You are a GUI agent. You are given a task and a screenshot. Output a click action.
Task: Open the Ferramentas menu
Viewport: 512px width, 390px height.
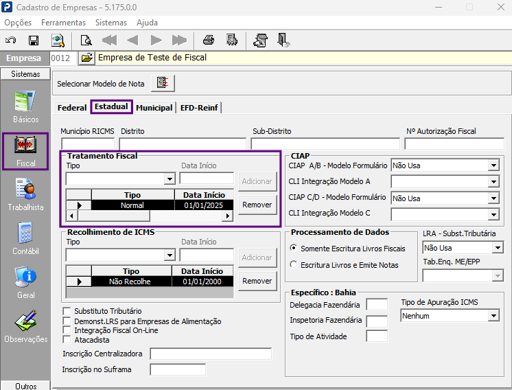point(63,23)
